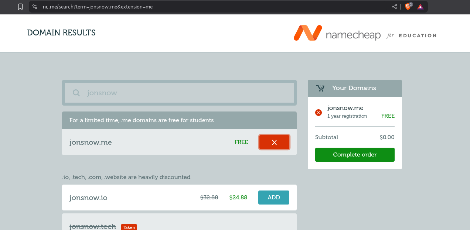
Task: Click the red Taken badge
Action: click(x=129, y=227)
